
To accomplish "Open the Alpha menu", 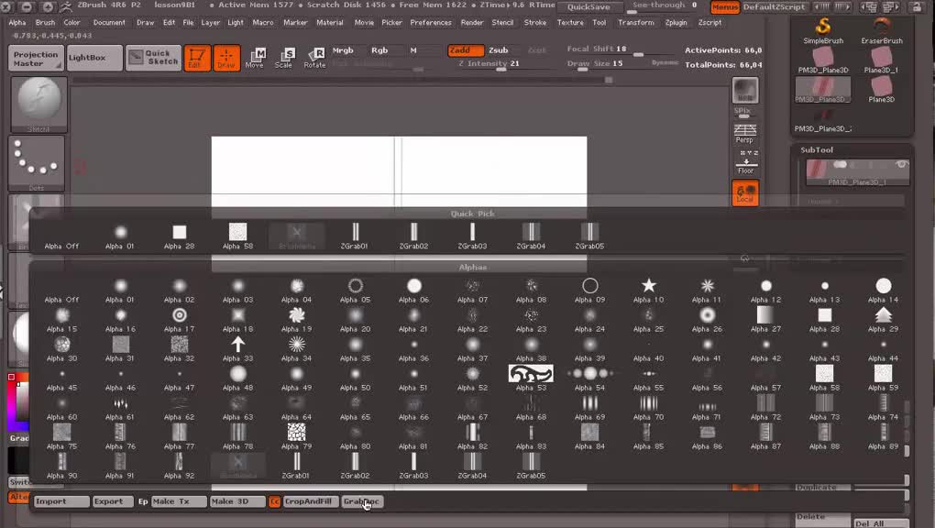I will (17, 23).
